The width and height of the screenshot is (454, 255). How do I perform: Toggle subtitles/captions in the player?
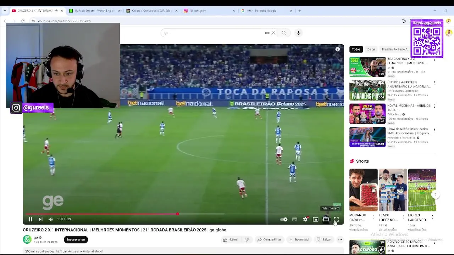(294, 220)
